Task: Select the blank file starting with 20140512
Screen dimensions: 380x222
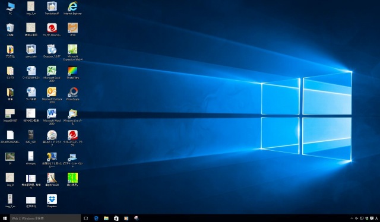Action: [x=10, y=137]
